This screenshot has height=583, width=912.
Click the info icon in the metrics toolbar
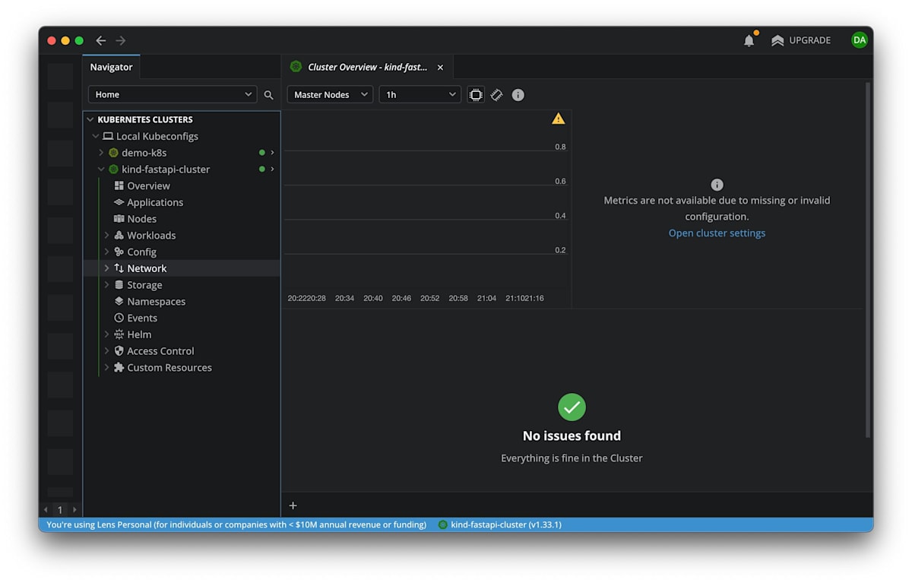(518, 95)
